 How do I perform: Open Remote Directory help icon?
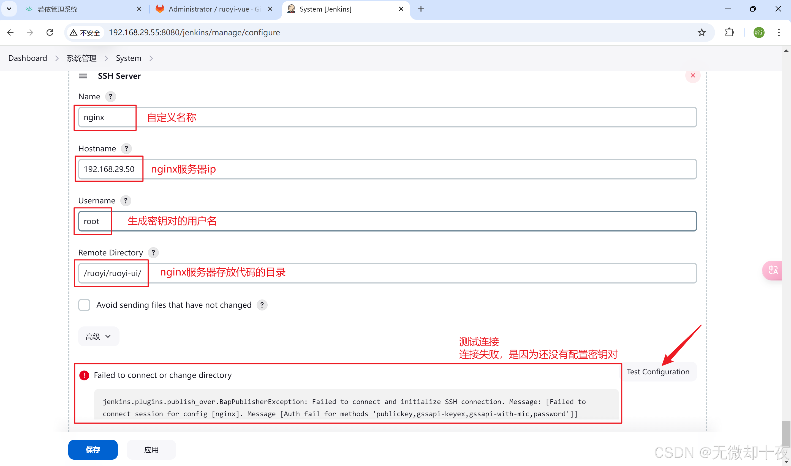(x=153, y=253)
